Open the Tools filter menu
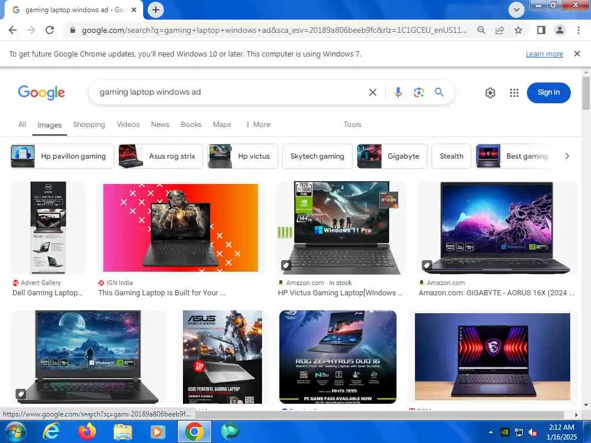The image size is (591, 443). 353,125
